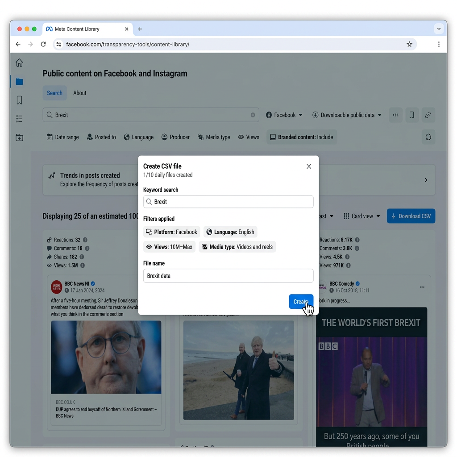Toggle Branded content: Include filter
The height and width of the screenshot is (457, 457).
[302, 137]
